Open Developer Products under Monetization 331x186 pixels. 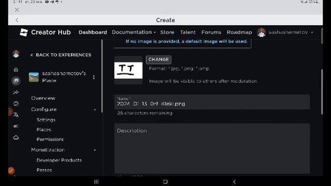(59, 160)
